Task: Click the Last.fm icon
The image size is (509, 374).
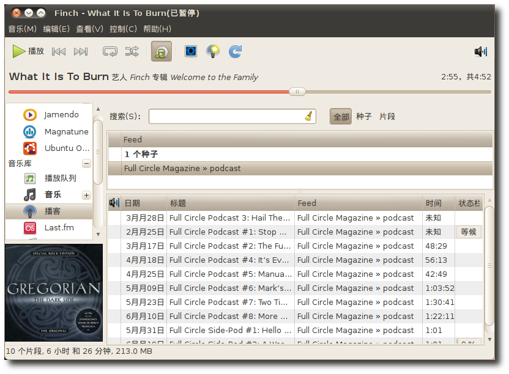Action: (x=30, y=228)
